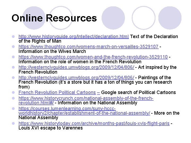Click the text 'More on the'
The image size is (191, 143).
click(x=167, y=113)
